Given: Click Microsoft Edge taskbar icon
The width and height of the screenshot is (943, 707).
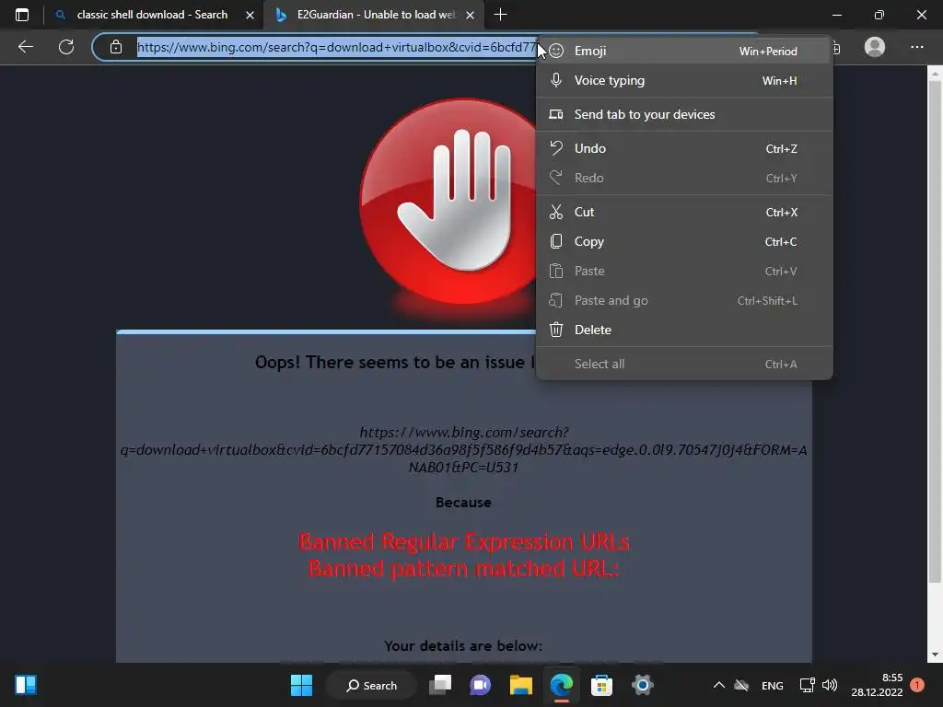Looking at the screenshot, I should coord(562,685).
